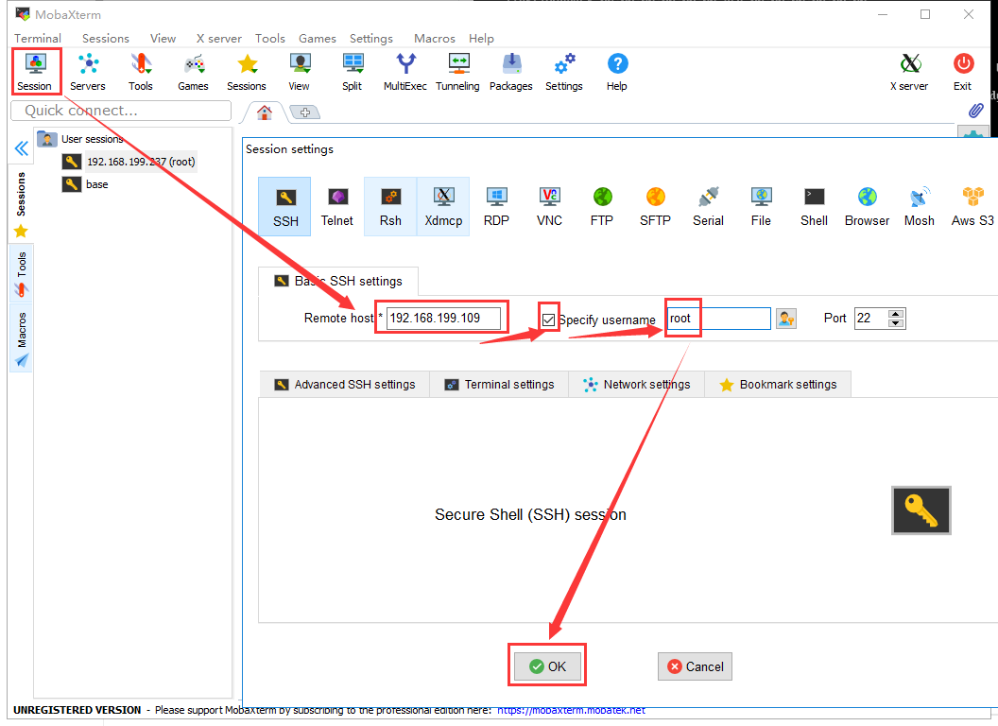Image resolution: width=998 pixels, height=726 pixels.
Task: Open the Network settings tab
Action: (x=636, y=385)
